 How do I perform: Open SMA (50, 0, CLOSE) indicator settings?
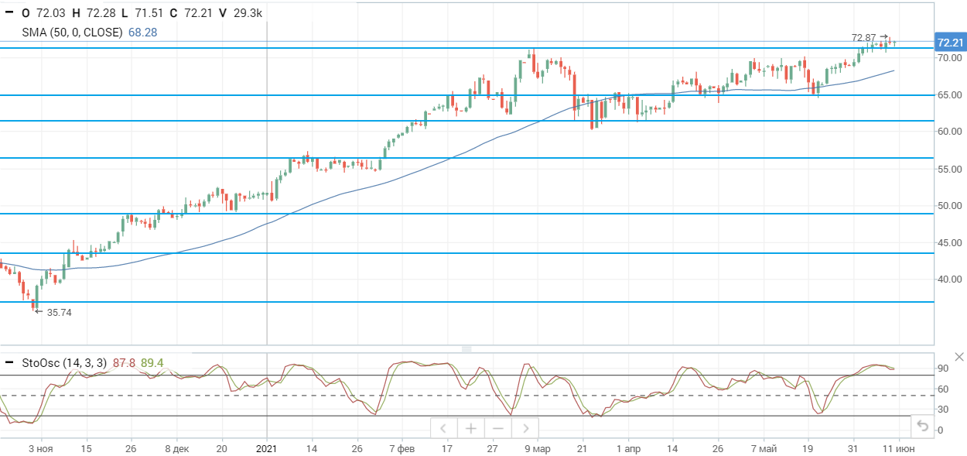(x=73, y=33)
